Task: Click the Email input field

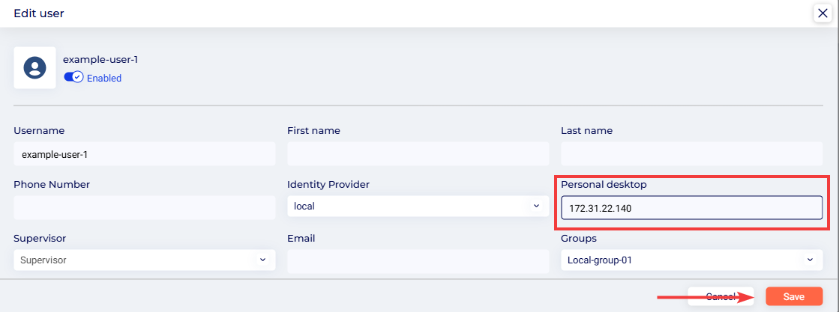Action: (418, 260)
